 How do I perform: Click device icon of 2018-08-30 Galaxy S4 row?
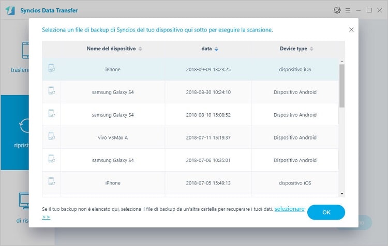coord(51,91)
